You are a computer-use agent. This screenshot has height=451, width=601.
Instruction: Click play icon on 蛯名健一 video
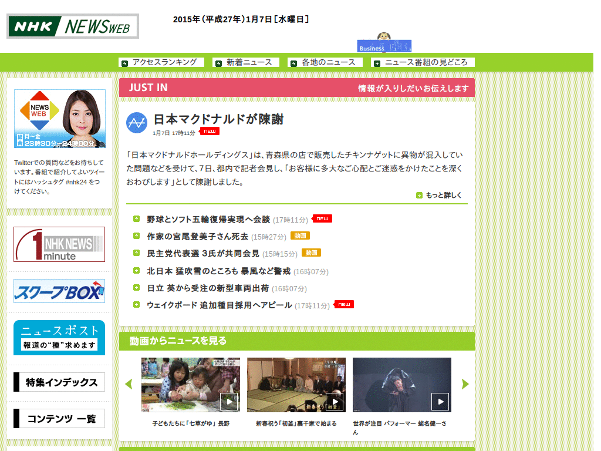point(440,402)
